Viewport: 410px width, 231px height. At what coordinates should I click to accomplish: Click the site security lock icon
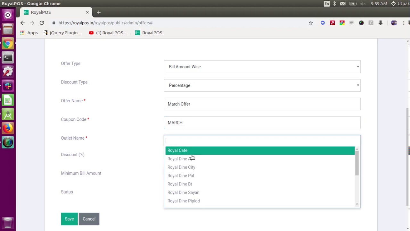coord(53,23)
